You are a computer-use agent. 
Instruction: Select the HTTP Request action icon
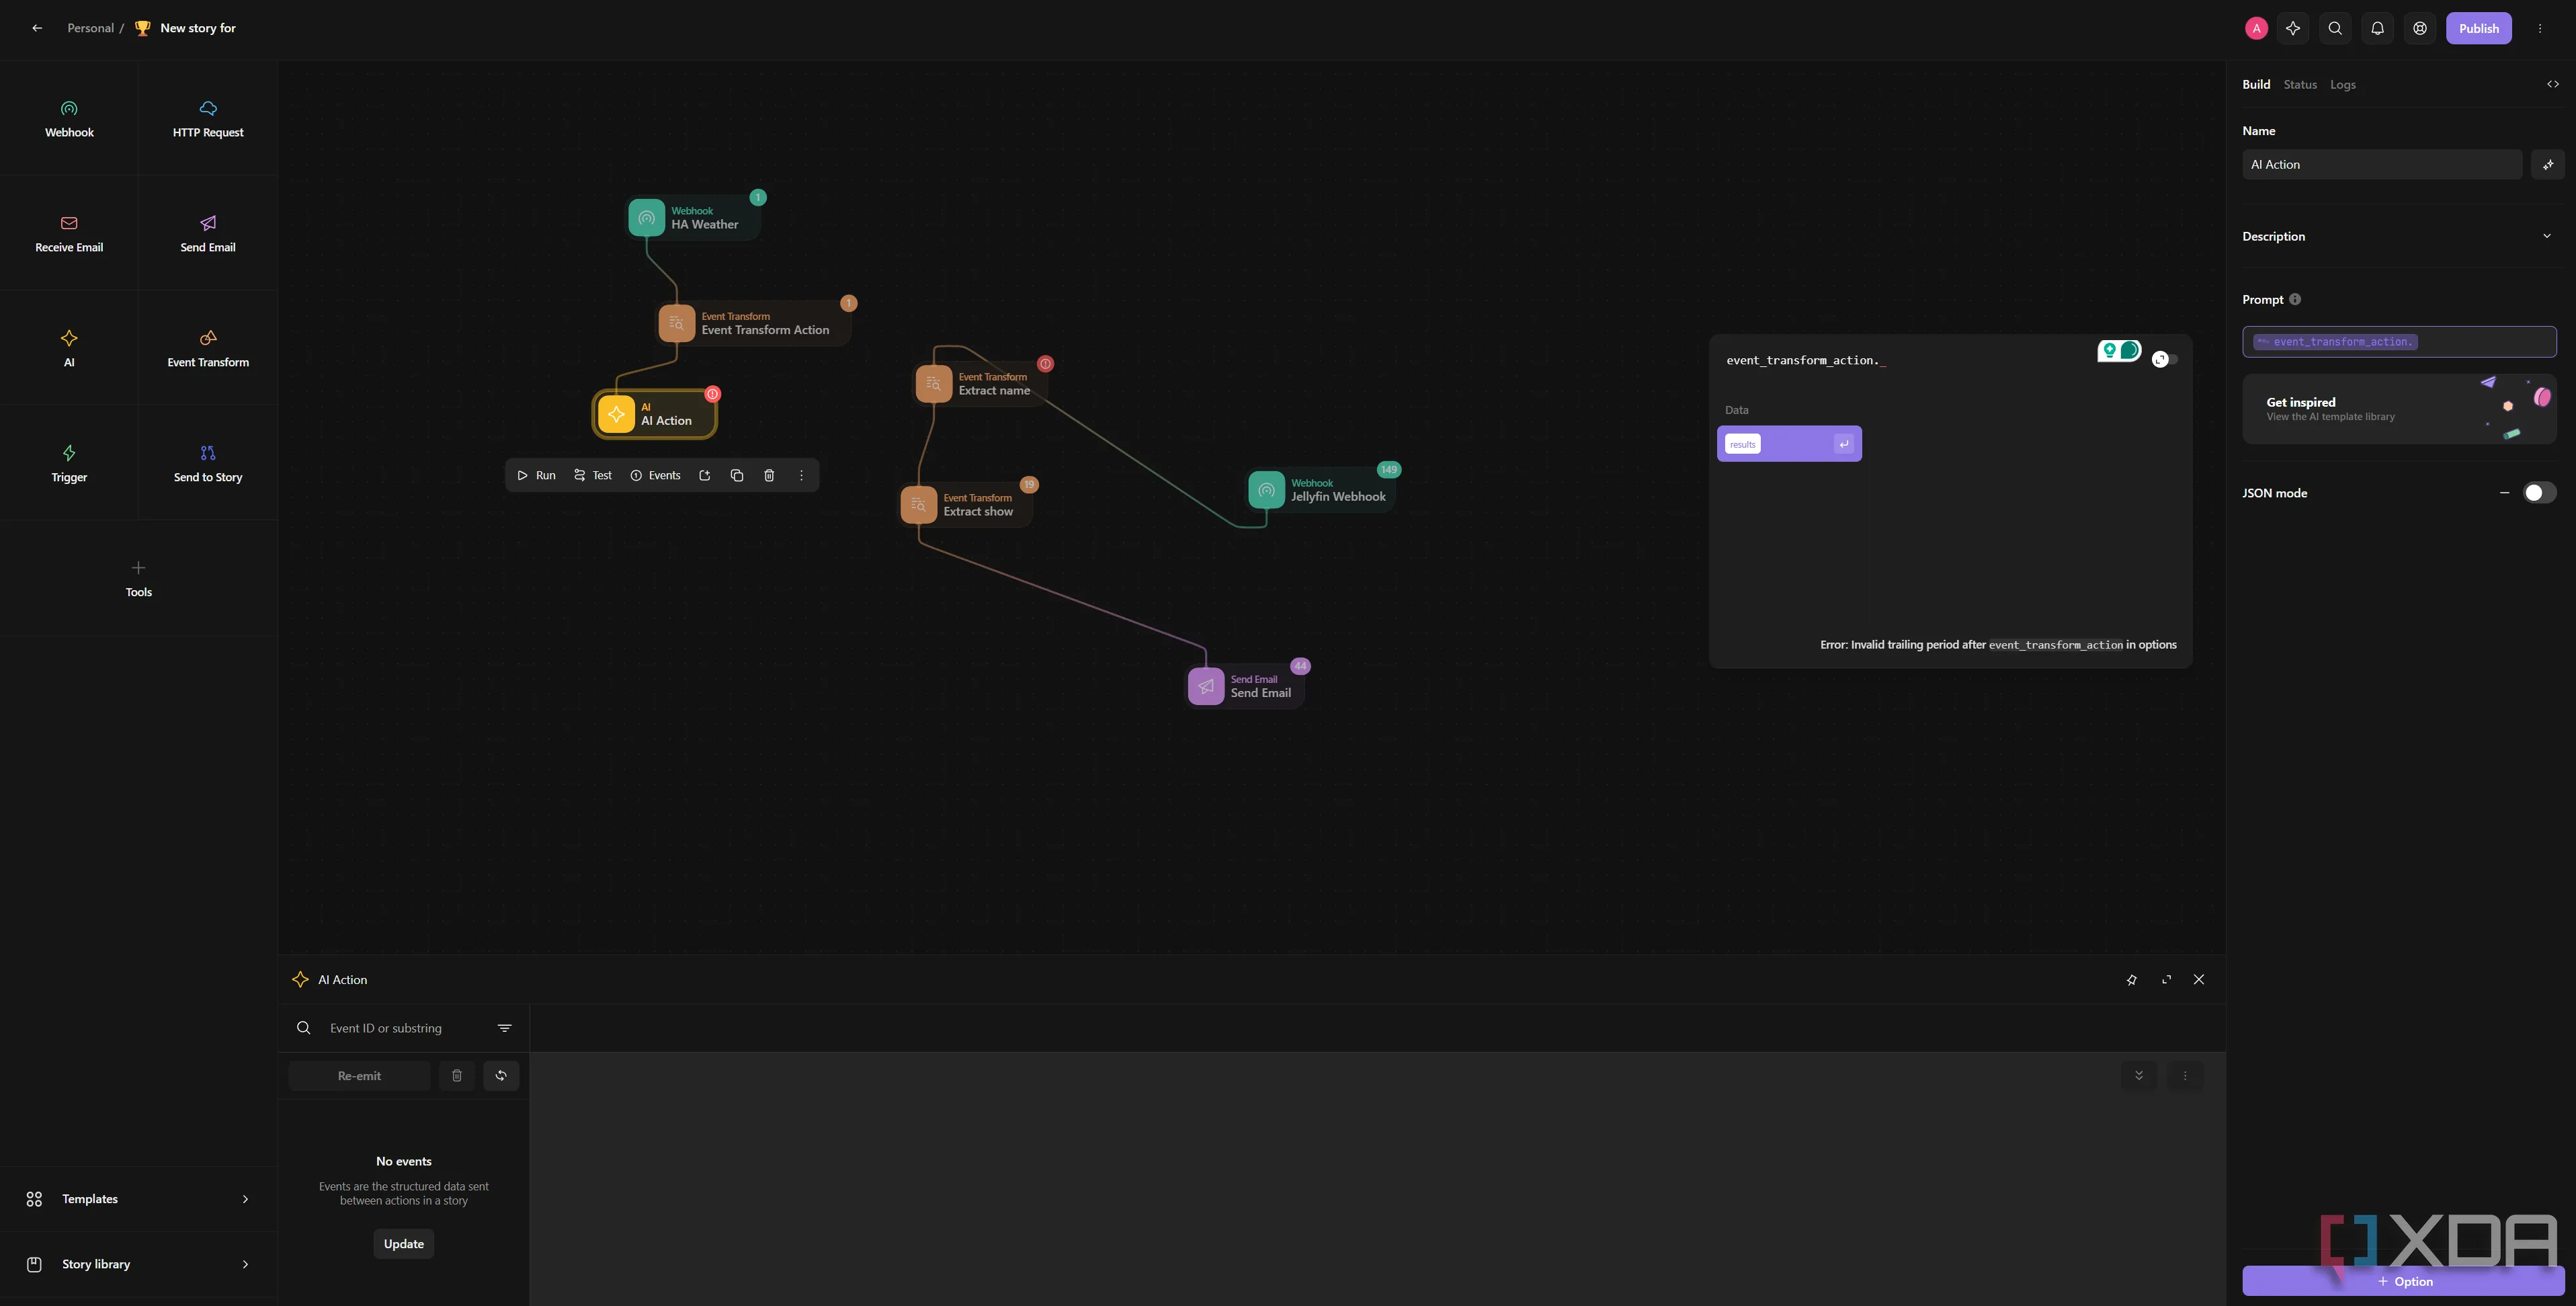click(x=208, y=108)
